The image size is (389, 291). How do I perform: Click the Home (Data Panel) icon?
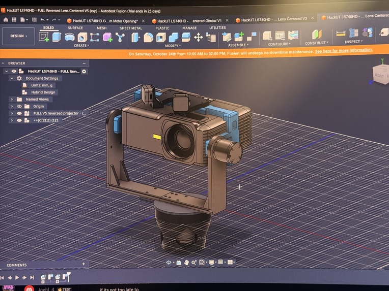[6, 19]
